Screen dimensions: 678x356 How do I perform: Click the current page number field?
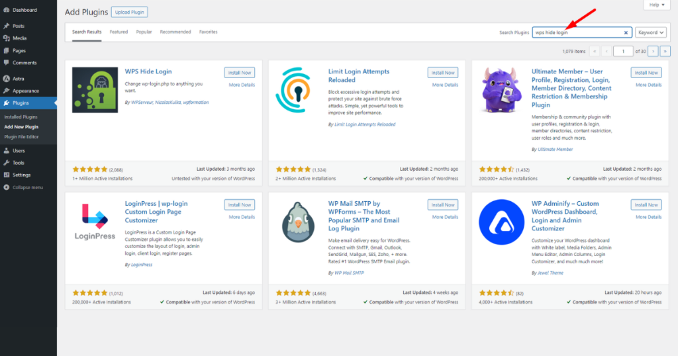[x=623, y=52]
